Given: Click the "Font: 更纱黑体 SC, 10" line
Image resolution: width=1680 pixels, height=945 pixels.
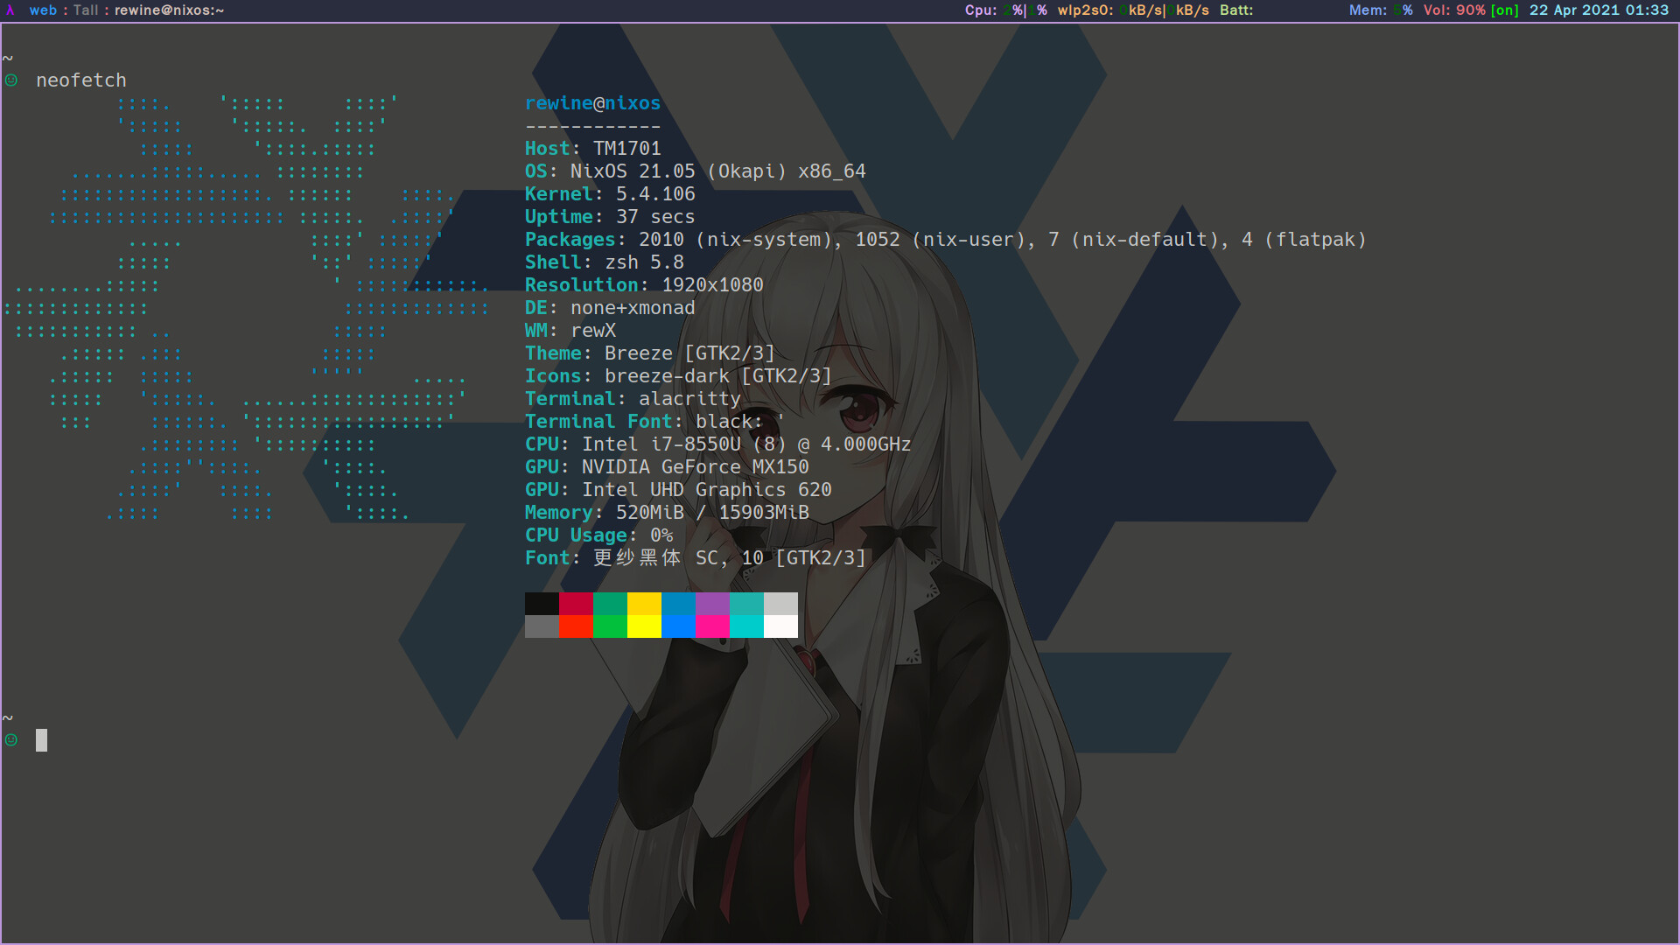Looking at the screenshot, I should pos(695,558).
